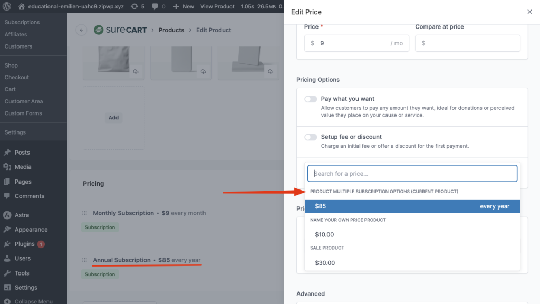Pick the $30.00 Sale Product option
Viewport: 540px width, 304px height.
click(x=324, y=263)
